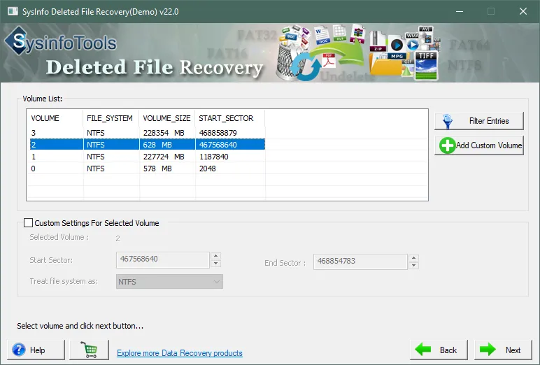Close the SysInfo Deleted File Recovery window
Screen dimensions: 540x365
tap(523, 11)
